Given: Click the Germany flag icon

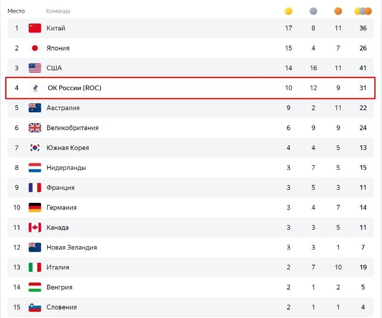Looking at the screenshot, I should click(35, 208).
